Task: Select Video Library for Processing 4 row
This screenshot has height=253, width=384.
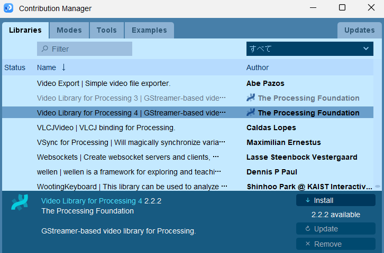Action: coord(188,113)
